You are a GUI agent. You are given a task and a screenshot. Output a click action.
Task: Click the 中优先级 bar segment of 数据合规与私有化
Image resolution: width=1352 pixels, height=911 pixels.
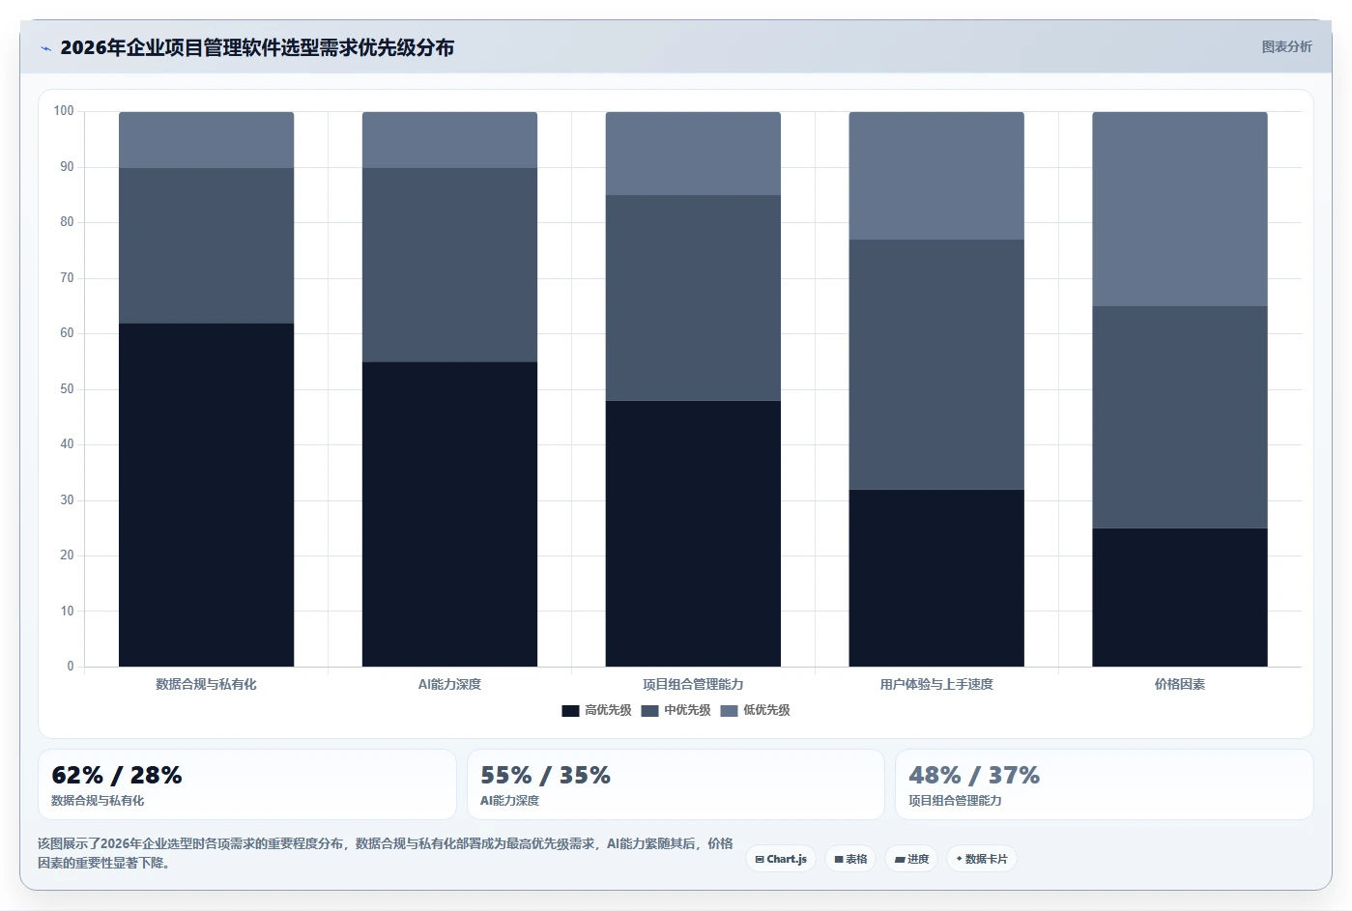[x=206, y=245]
